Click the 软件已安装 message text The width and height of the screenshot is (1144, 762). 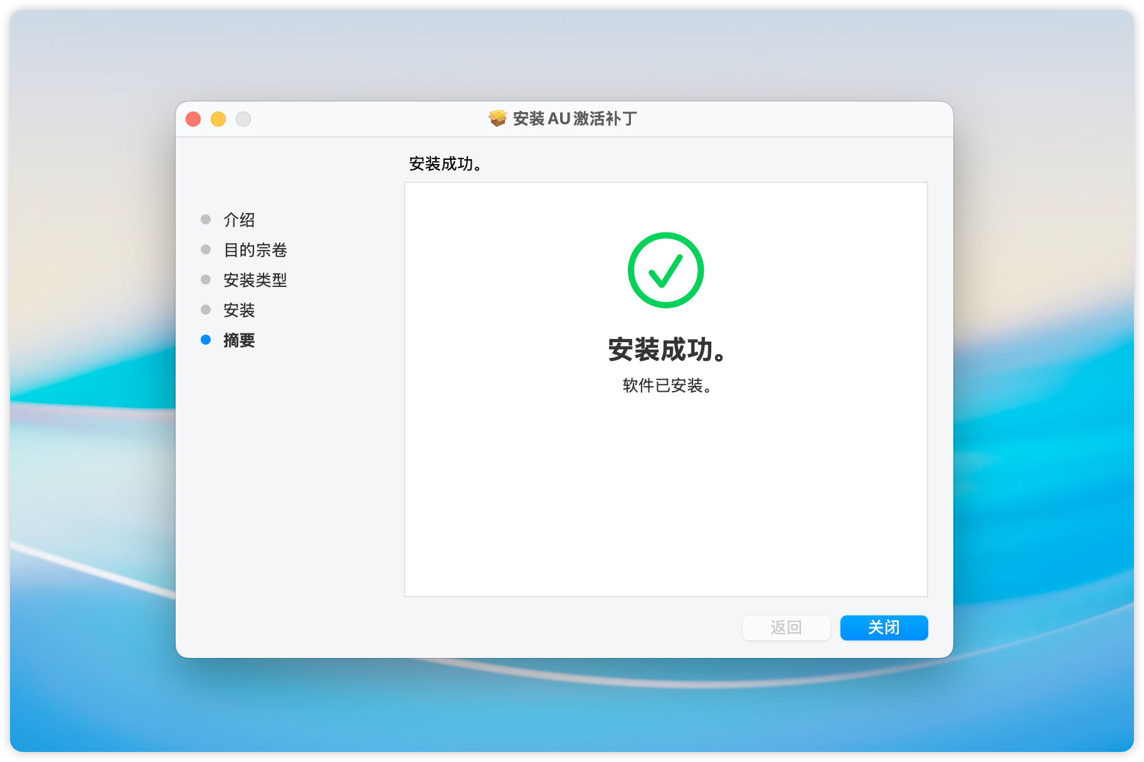666,385
